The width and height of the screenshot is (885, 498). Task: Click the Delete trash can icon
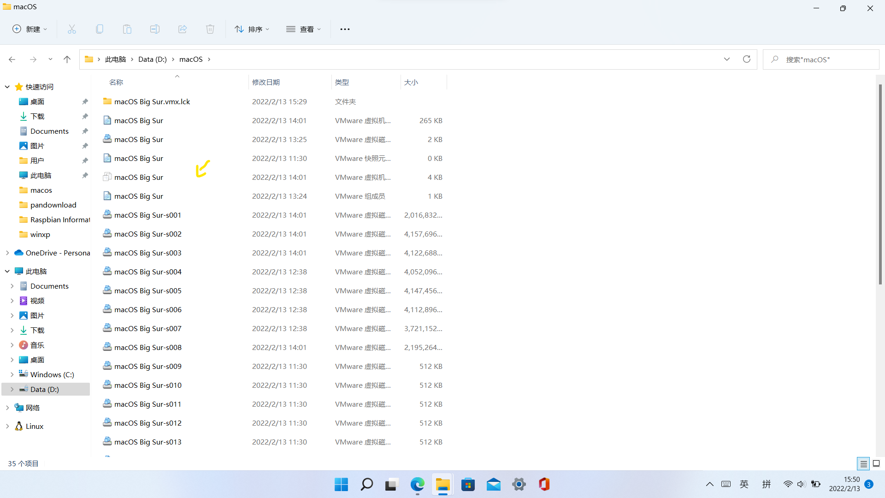click(210, 29)
